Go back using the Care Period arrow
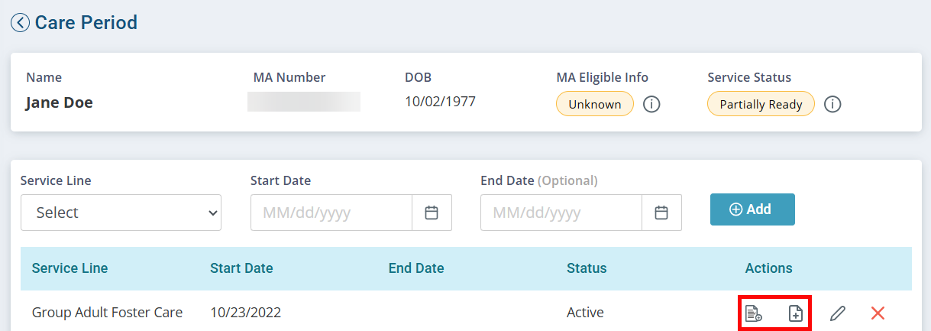 coord(20,23)
